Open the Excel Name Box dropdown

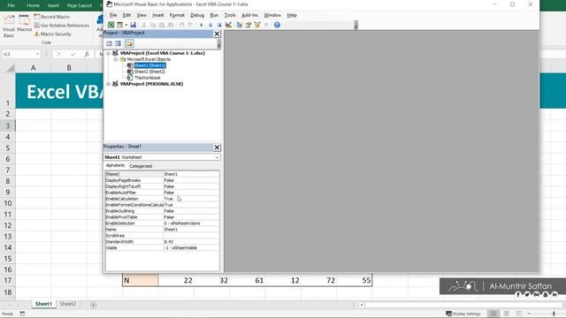point(37,54)
